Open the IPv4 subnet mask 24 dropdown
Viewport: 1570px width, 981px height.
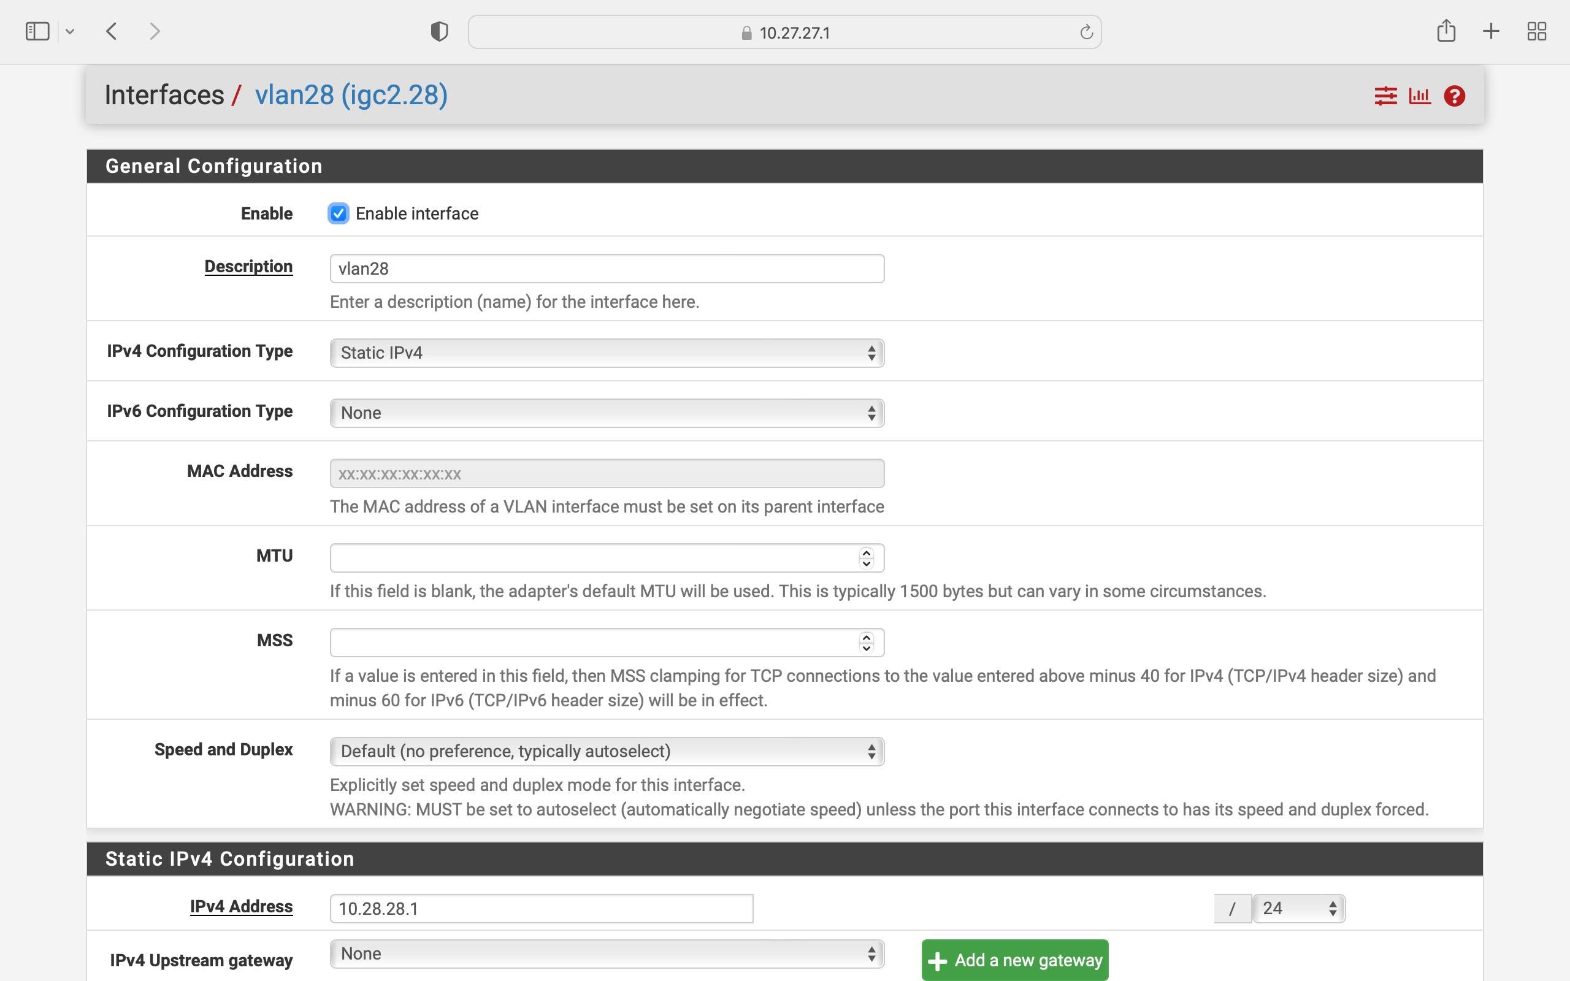(x=1298, y=908)
